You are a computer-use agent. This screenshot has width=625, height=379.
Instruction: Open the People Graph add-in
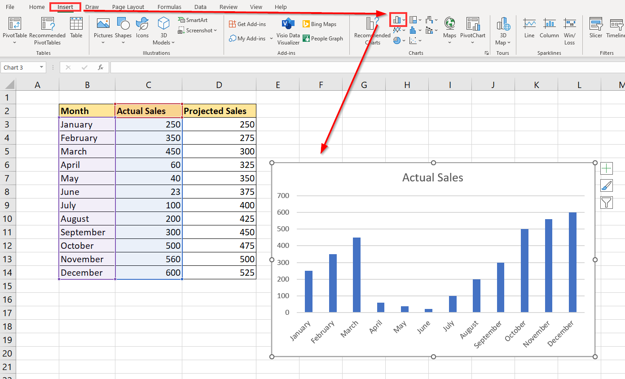[x=323, y=39]
